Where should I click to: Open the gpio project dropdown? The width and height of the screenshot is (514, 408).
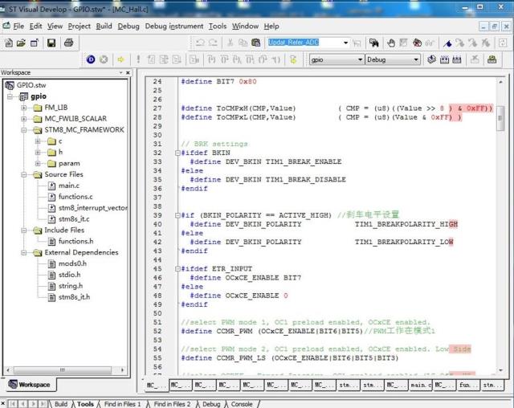pyautogui.click(x=360, y=59)
